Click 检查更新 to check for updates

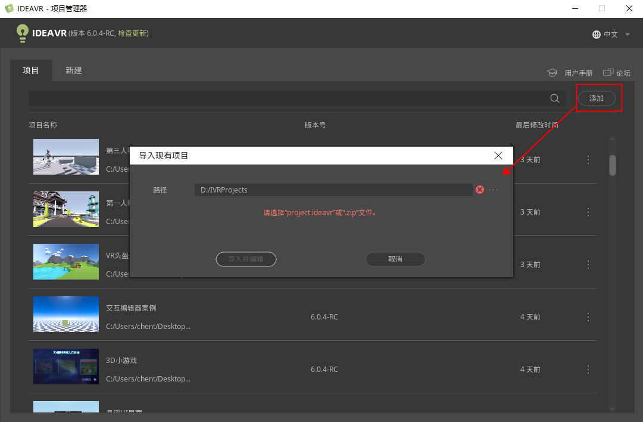point(132,33)
